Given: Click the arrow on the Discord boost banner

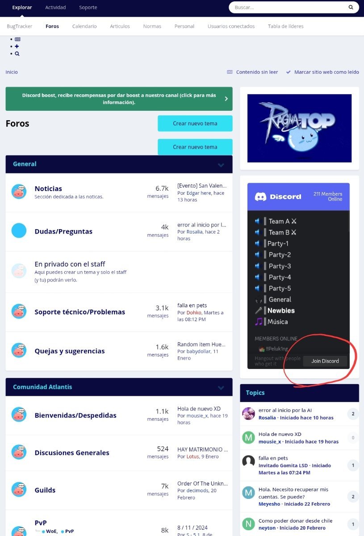Looking at the screenshot, I should 226,99.
